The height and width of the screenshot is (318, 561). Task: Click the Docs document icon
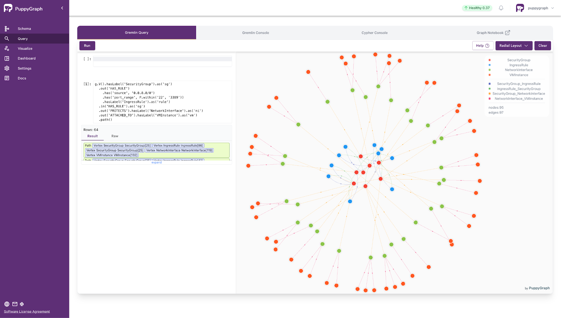7,78
